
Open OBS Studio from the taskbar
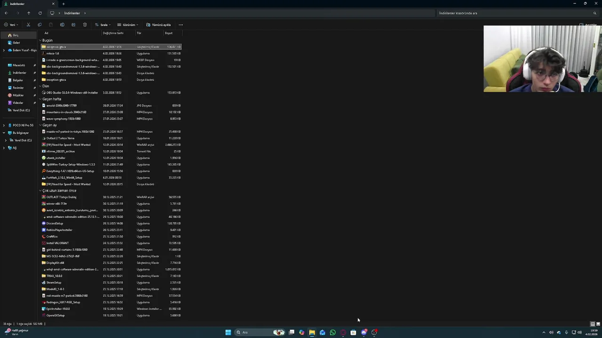coord(374,332)
